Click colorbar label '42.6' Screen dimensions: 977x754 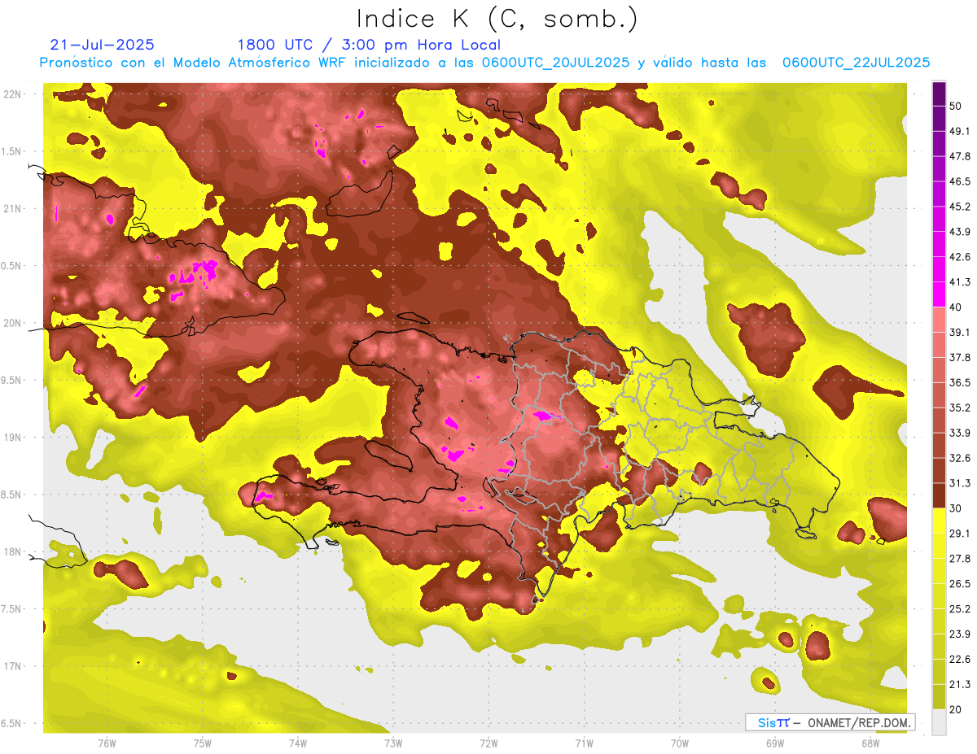pyautogui.click(x=960, y=257)
